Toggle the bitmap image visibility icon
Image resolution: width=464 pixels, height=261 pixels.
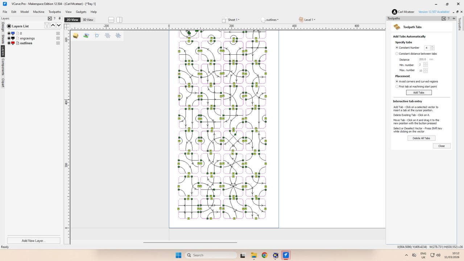click(x=86, y=36)
